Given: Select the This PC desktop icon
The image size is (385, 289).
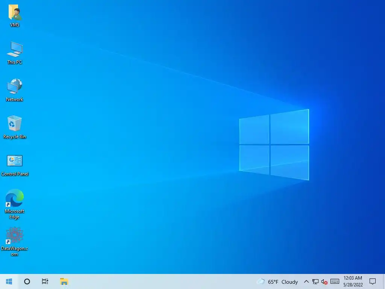Looking at the screenshot, I should click(15, 50).
